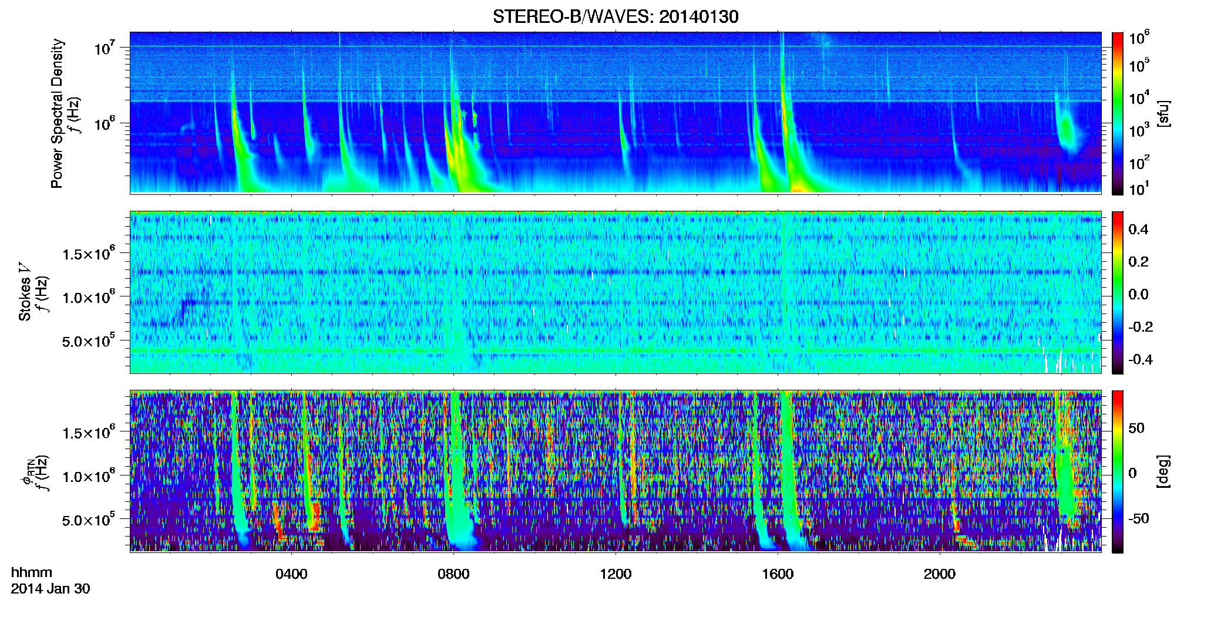This screenshot has width=1231, height=634.
Task: Click the 1200 time tick label
Action: pos(615,574)
